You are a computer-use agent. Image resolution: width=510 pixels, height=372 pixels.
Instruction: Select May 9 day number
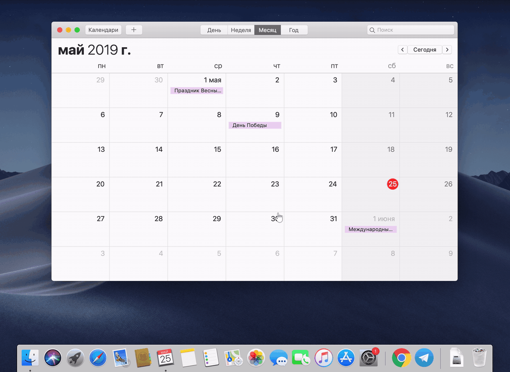pyautogui.click(x=277, y=114)
